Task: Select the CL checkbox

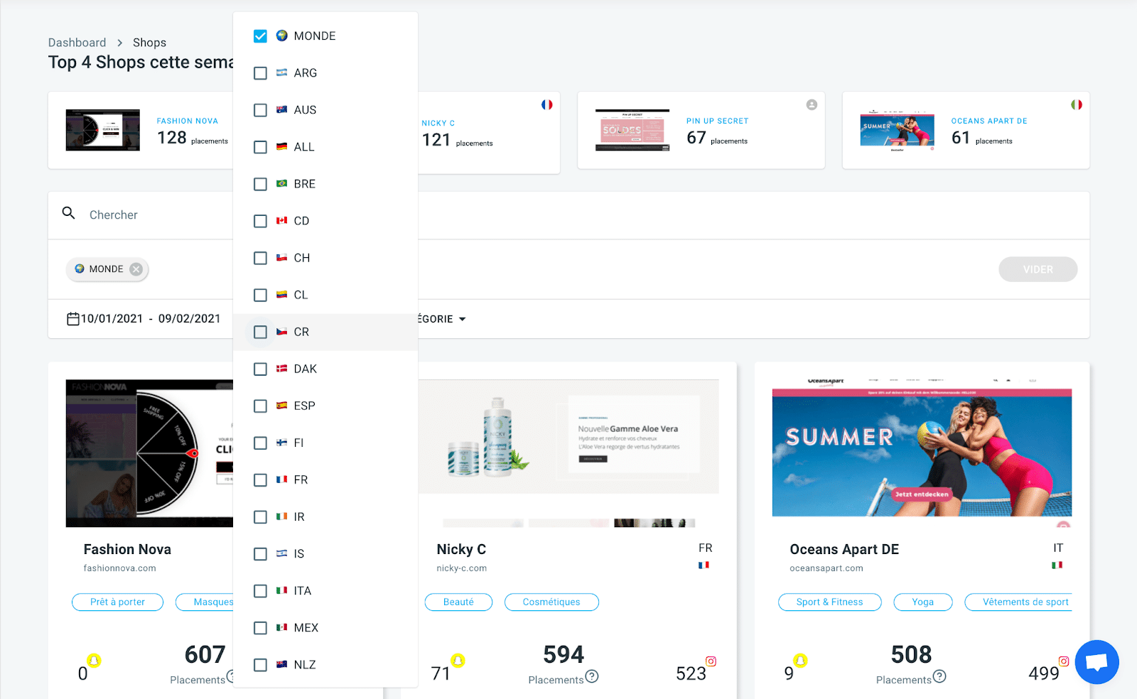Action: pos(261,295)
